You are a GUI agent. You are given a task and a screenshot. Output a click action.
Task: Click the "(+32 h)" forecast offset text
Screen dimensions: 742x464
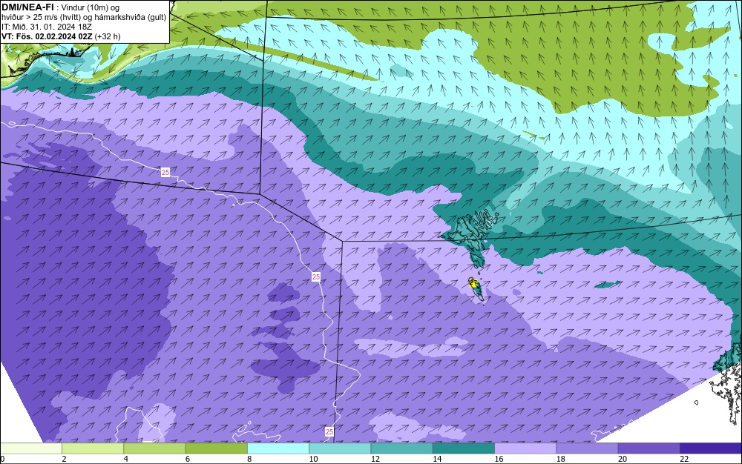tap(108, 36)
